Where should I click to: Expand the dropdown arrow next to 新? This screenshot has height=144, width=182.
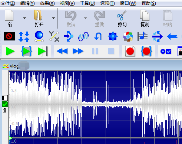24,18
